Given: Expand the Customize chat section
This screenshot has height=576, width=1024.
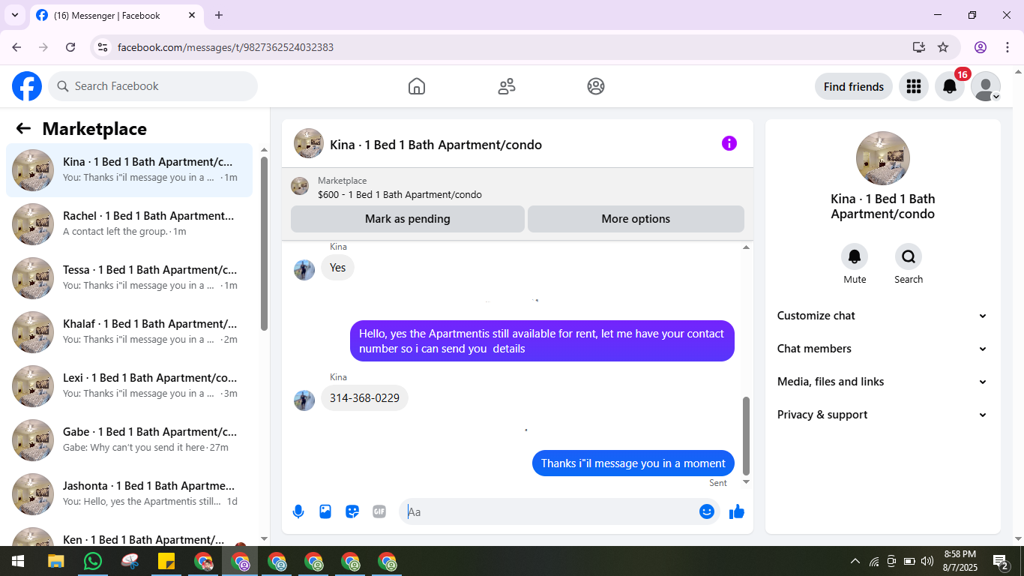Looking at the screenshot, I should pos(882,316).
